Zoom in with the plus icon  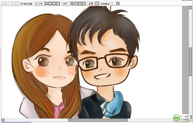pyautogui.click(x=54, y=4)
